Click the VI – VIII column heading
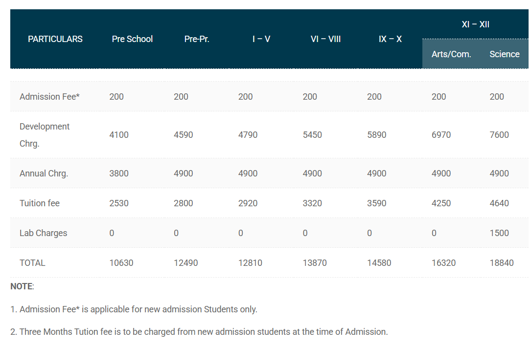The image size is (532, 348). [x=325, y=39]
